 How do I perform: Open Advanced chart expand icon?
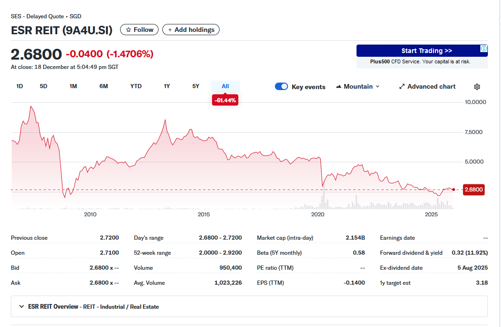402,87
